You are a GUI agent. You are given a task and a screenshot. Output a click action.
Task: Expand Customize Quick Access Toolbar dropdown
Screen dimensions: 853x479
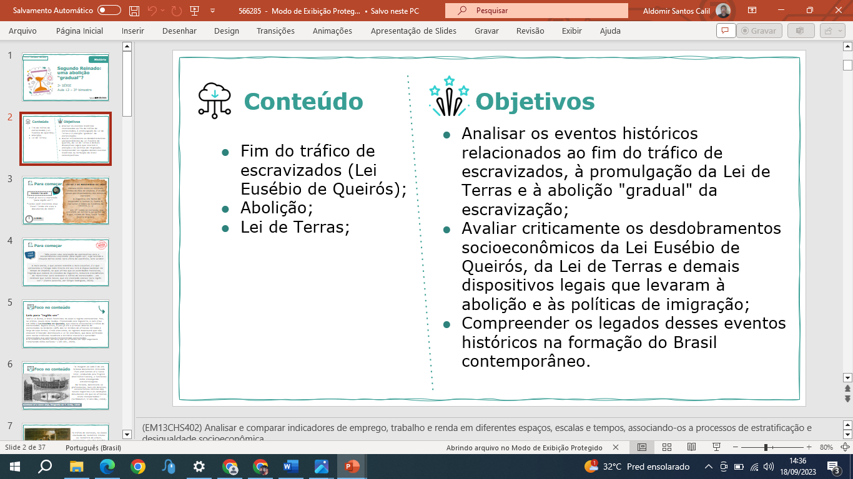click(212, 11)
